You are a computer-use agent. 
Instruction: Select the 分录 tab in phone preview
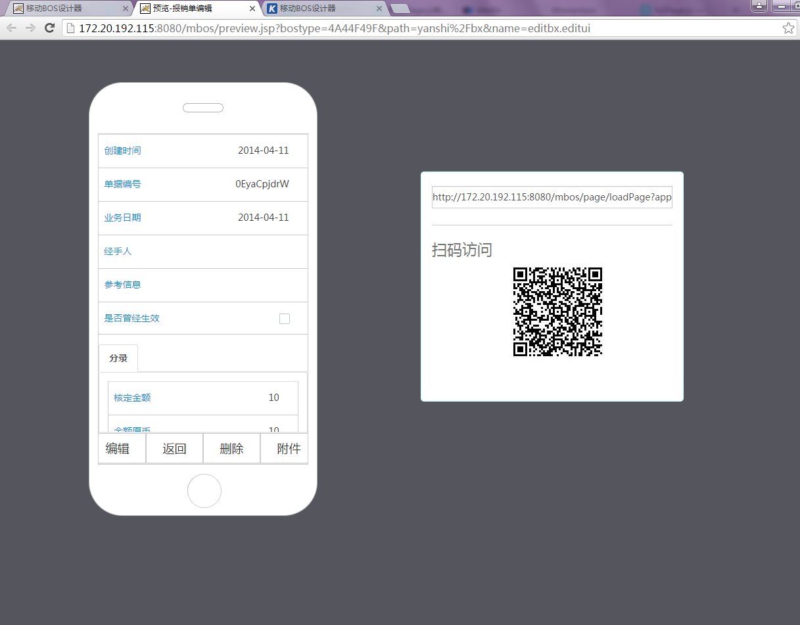pyautogui.click(x=118, y=359)
